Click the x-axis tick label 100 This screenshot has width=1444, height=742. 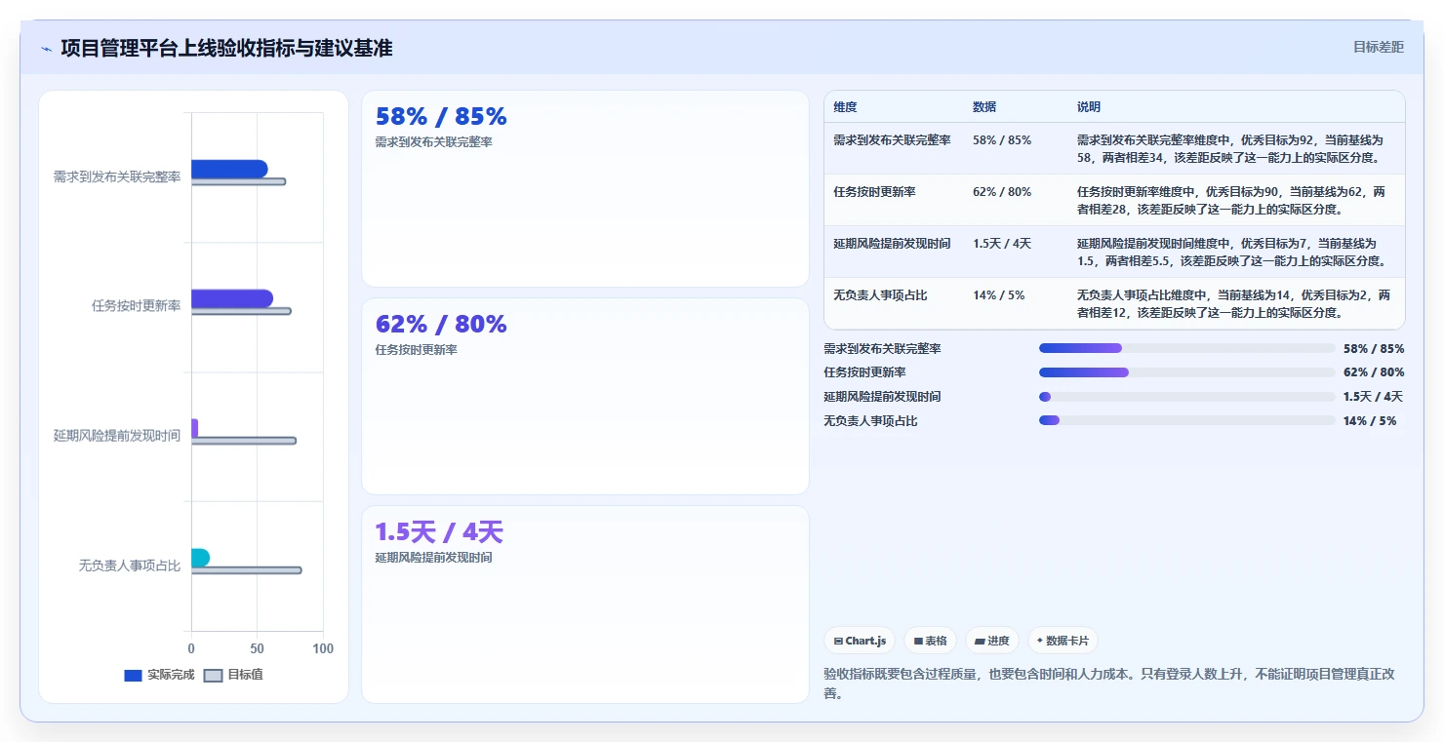pos(323,649)
